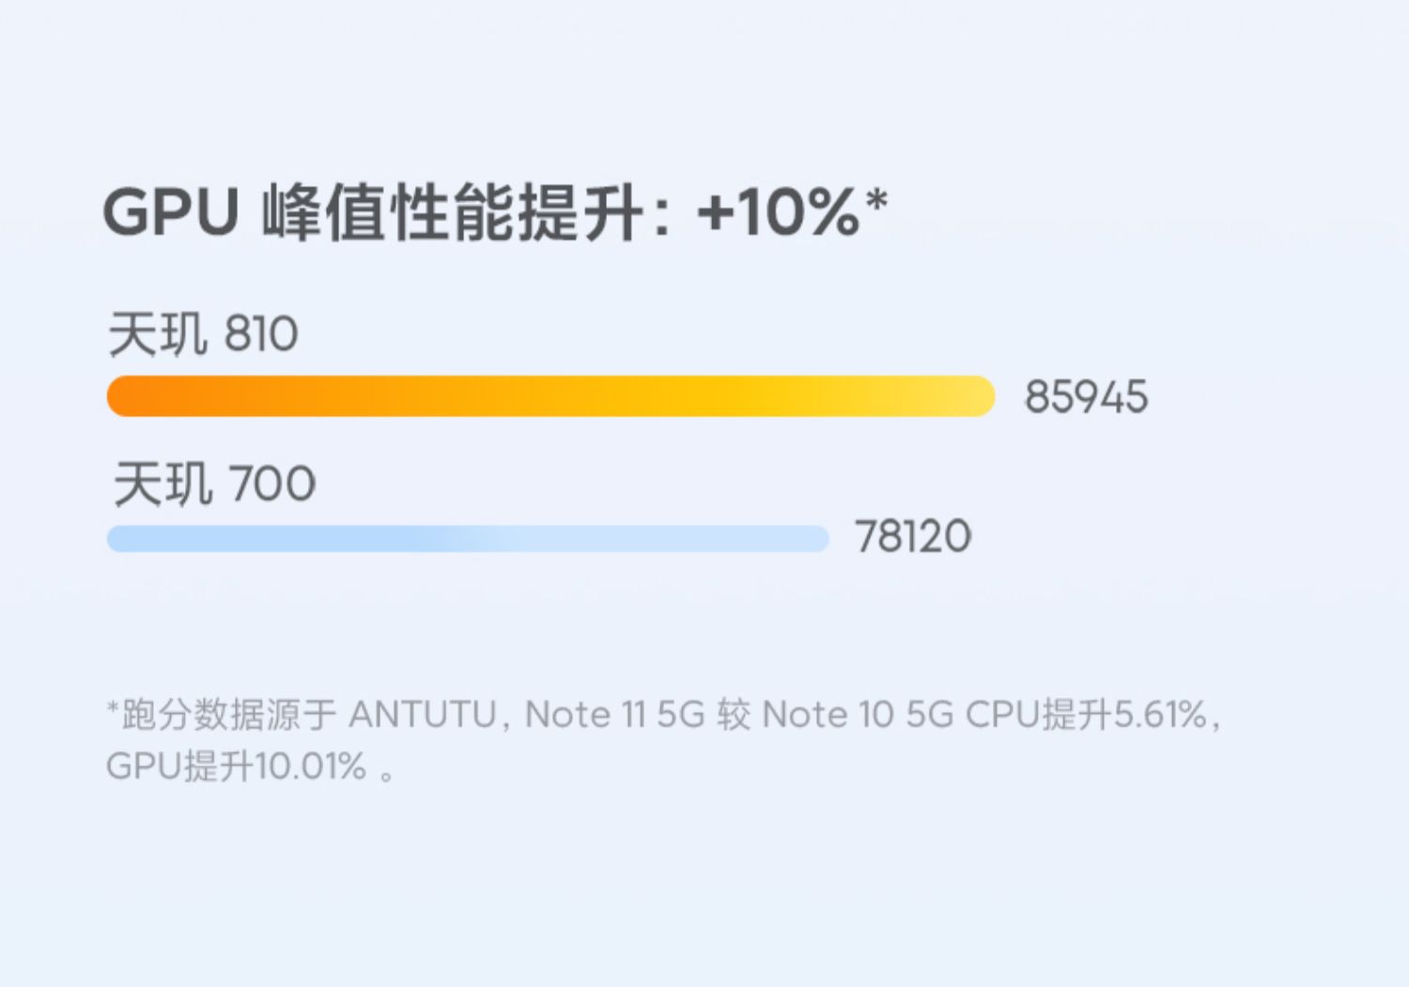This screenshot has height=987, width=1409.
Task: Click CPU提升5.61% in the footnote
Action: click(x=1086, y=716)
